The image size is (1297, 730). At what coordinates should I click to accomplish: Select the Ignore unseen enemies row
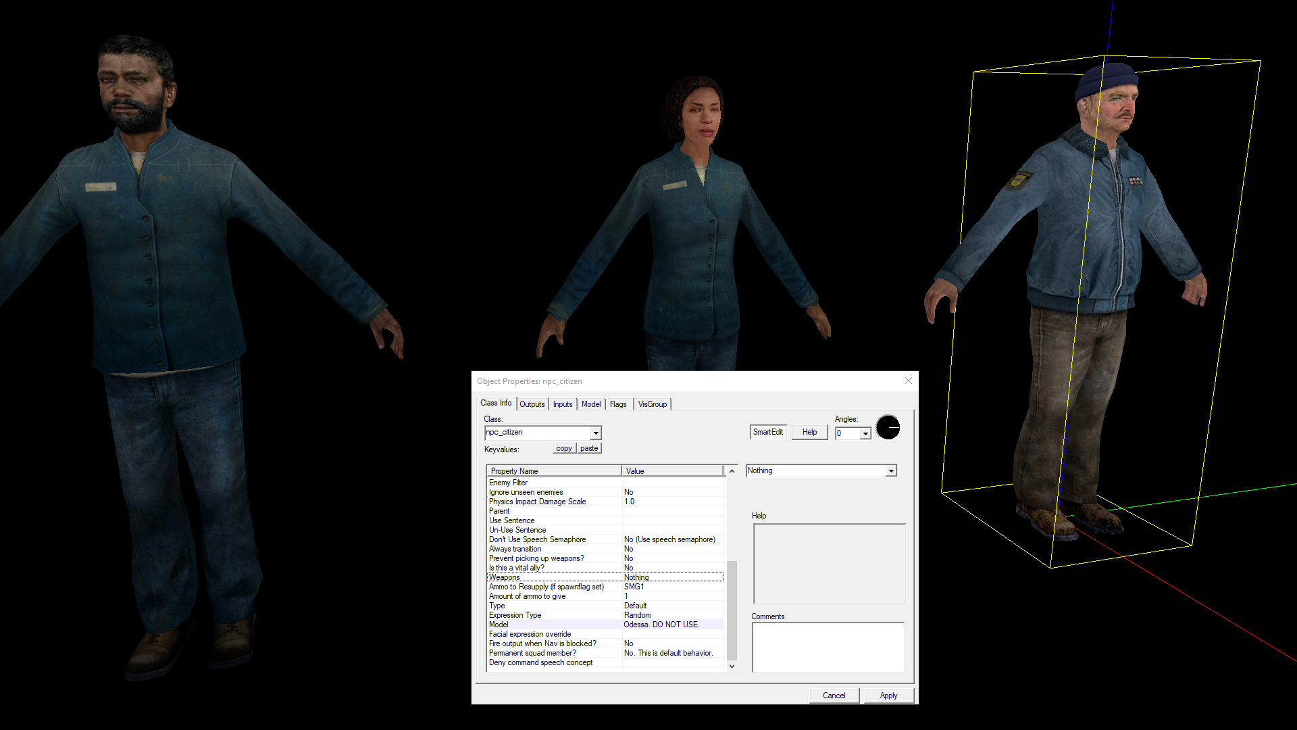point(605,492)
